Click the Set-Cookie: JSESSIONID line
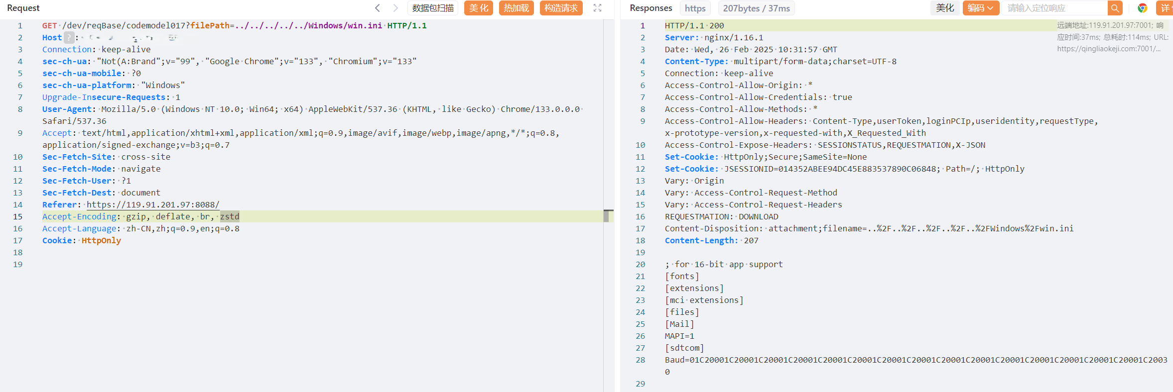 tap(845, 169)
